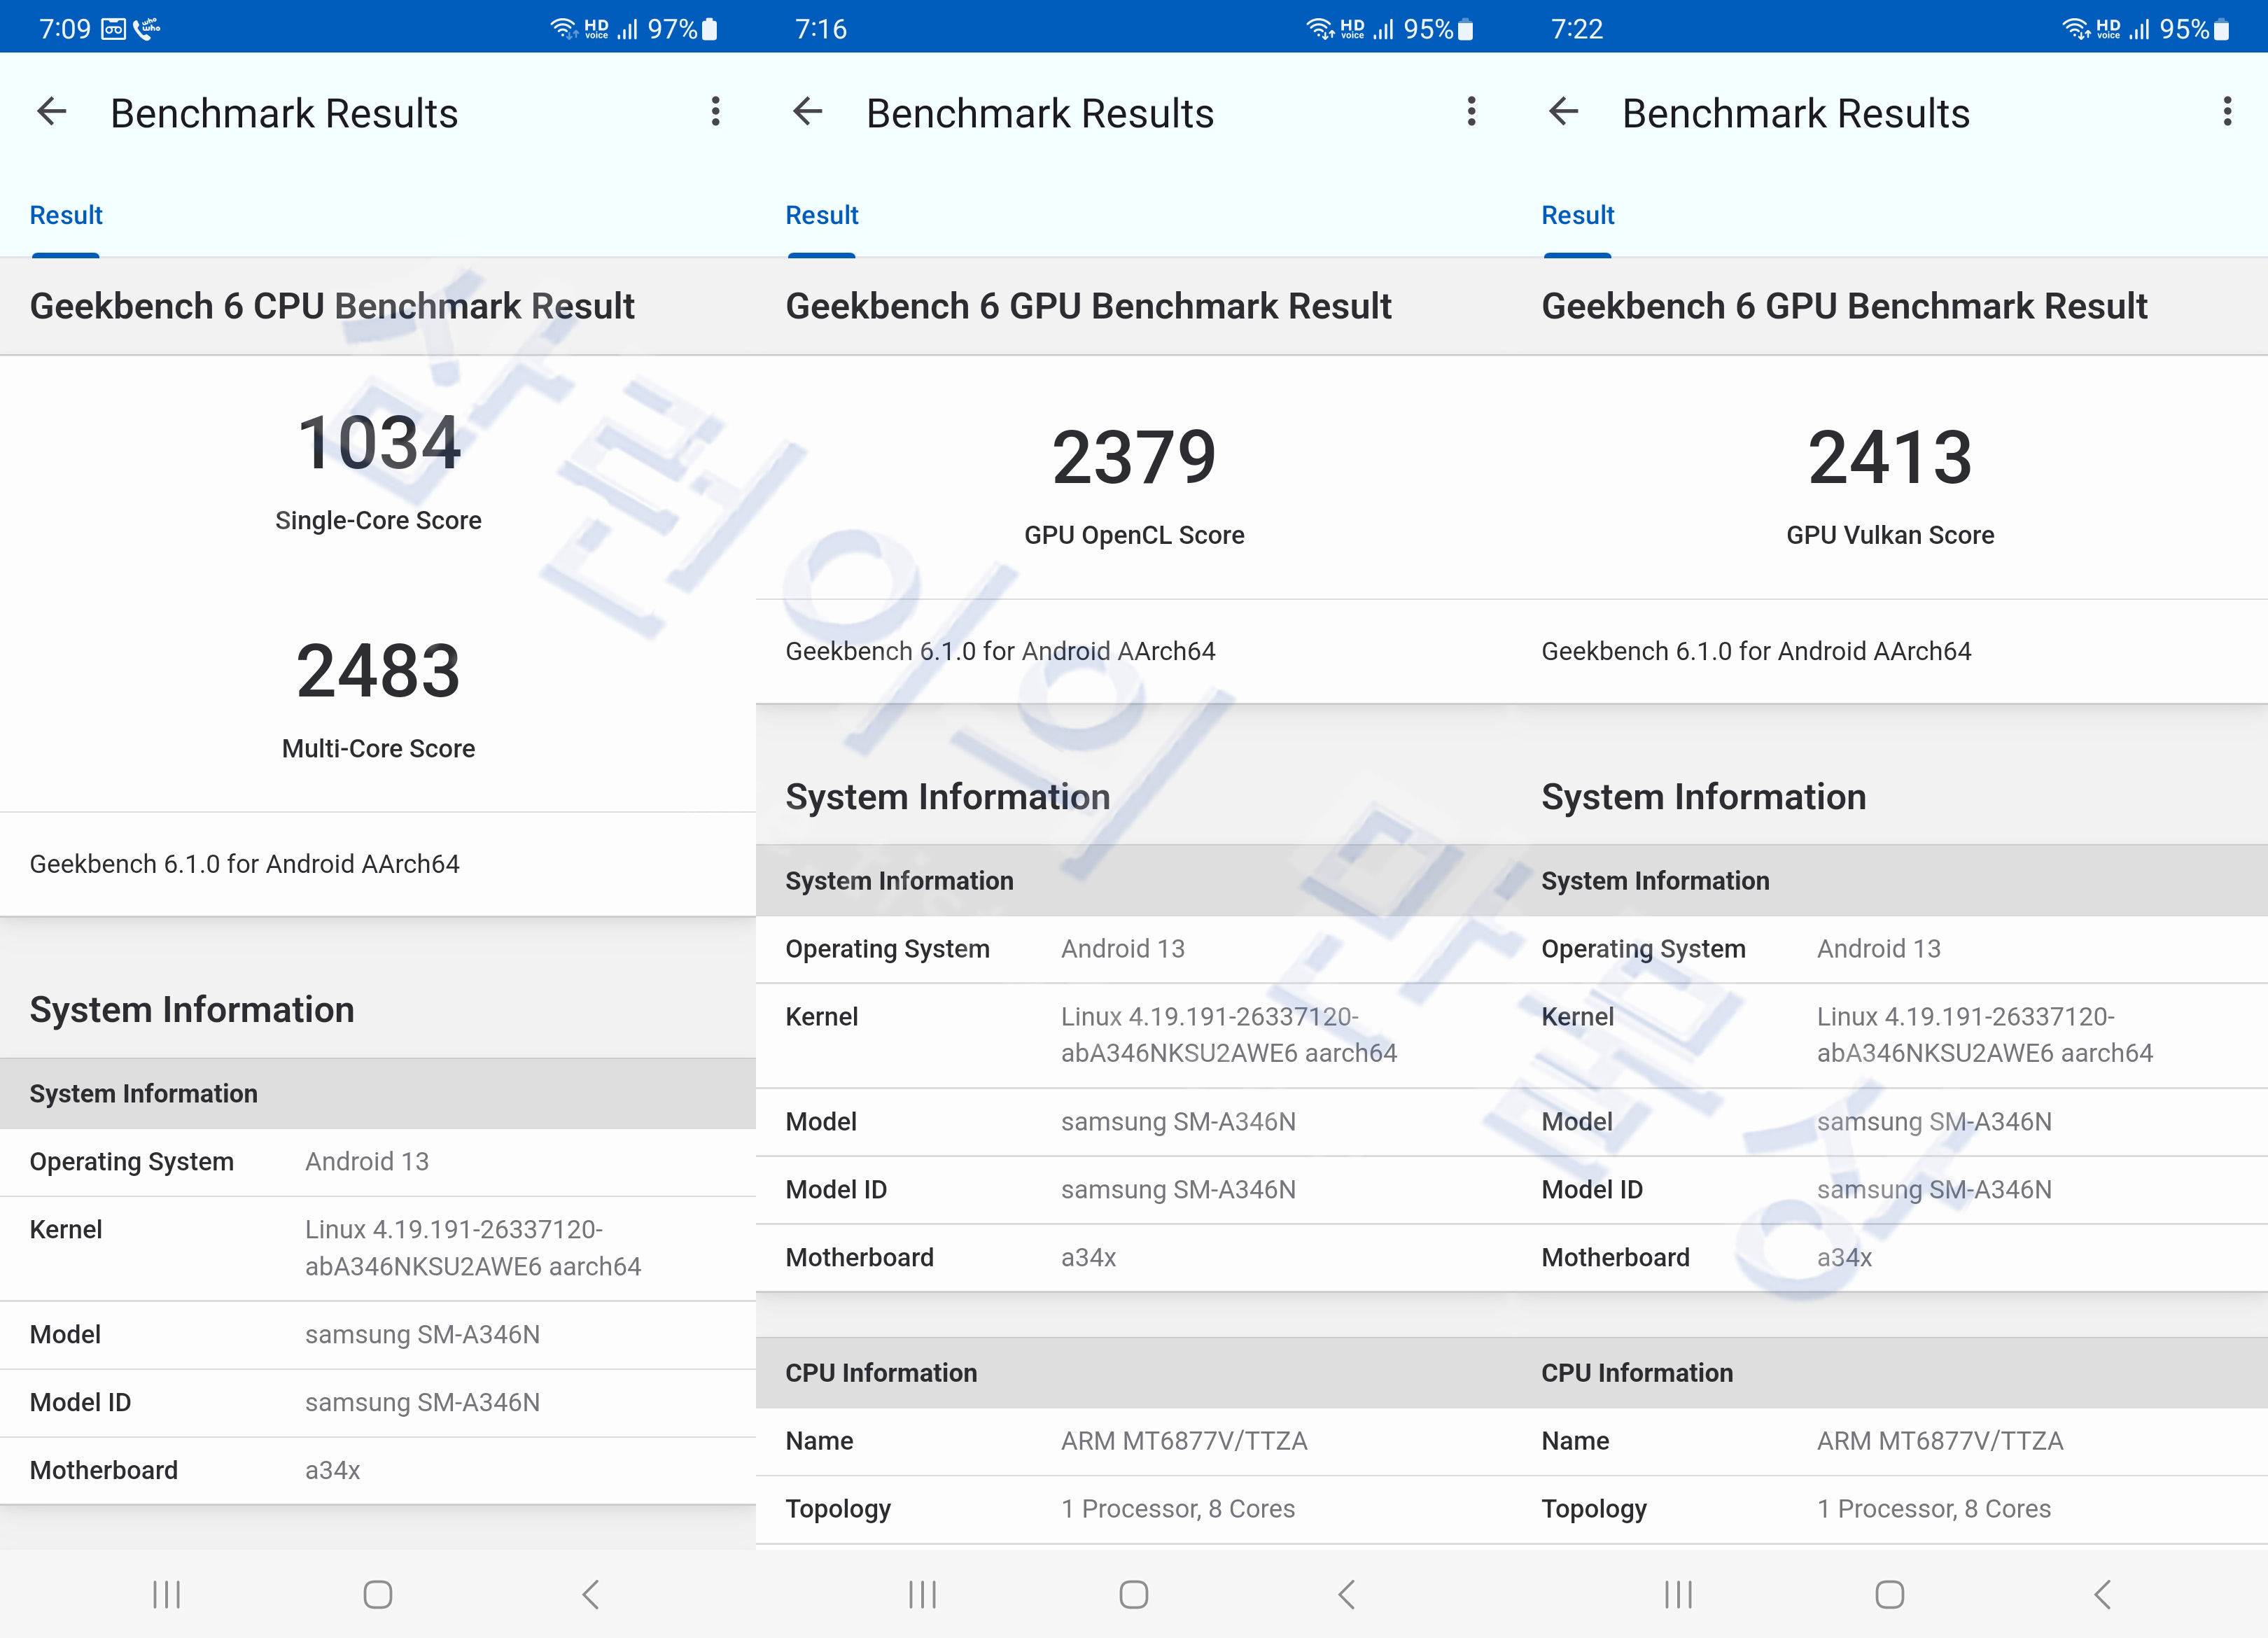Tap navigation back chevron on middle screen
The height and width of the screenshot is (1638, 2268).
1347,1594
